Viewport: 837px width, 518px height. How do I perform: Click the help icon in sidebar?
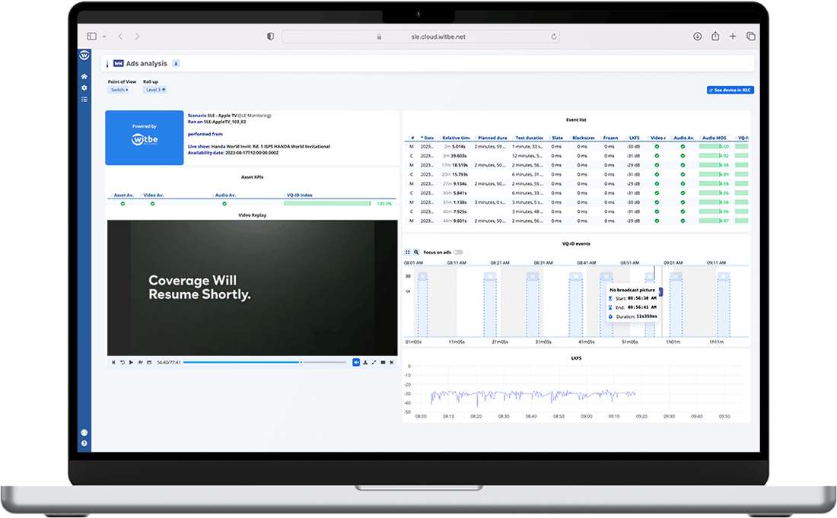tap(84, 443)
